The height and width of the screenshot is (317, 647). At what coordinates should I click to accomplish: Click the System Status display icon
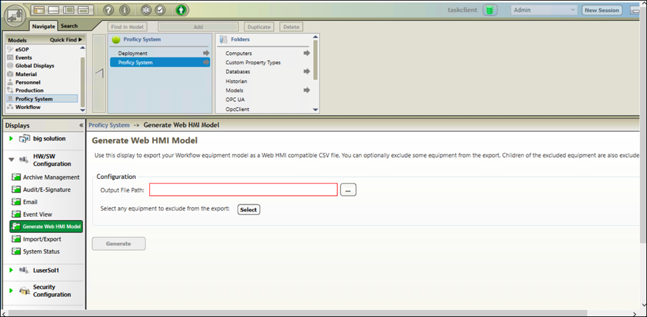click(x=16, y=251)
